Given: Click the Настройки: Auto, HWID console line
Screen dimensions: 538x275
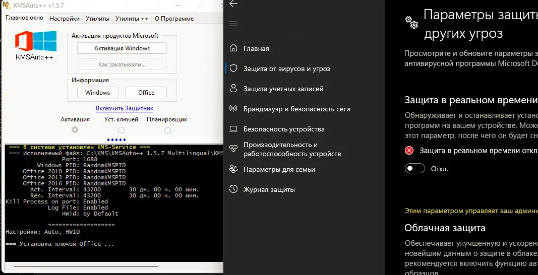Looking at the screenshot, I should 42,232.
